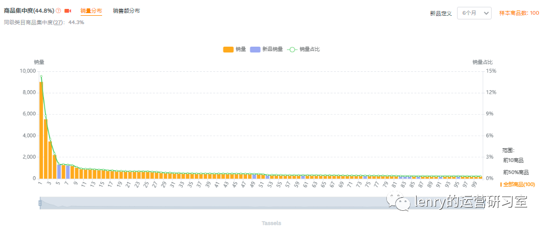The width and height of the screenshot is (545, 227).
Task: Select 全部商品(100) range option
Action: pos(519,185)
